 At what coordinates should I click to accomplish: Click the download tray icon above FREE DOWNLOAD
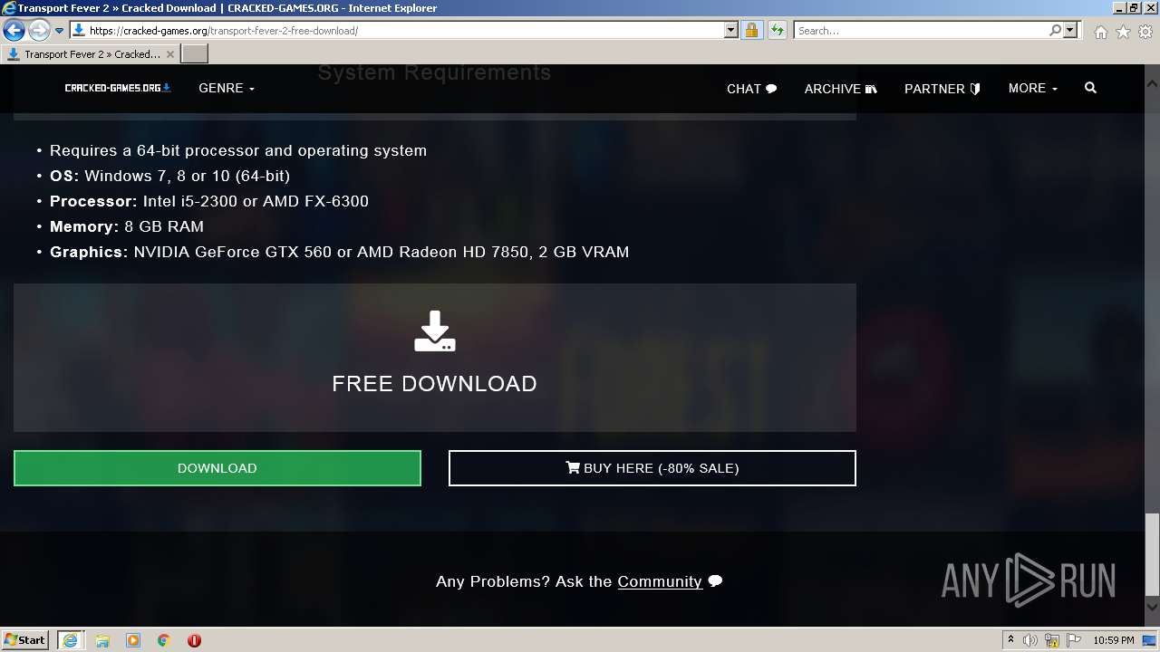tap(435, 331)
